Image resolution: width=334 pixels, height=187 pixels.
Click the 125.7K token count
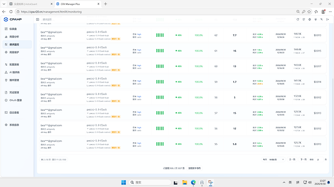coord(297,143)
